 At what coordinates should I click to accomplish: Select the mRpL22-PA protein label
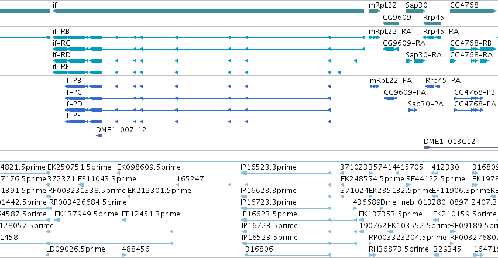(391, 81)
